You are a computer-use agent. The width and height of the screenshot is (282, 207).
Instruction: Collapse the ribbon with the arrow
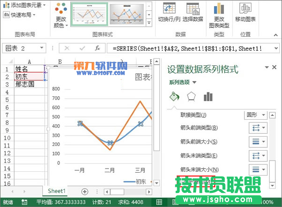[276, 35]
